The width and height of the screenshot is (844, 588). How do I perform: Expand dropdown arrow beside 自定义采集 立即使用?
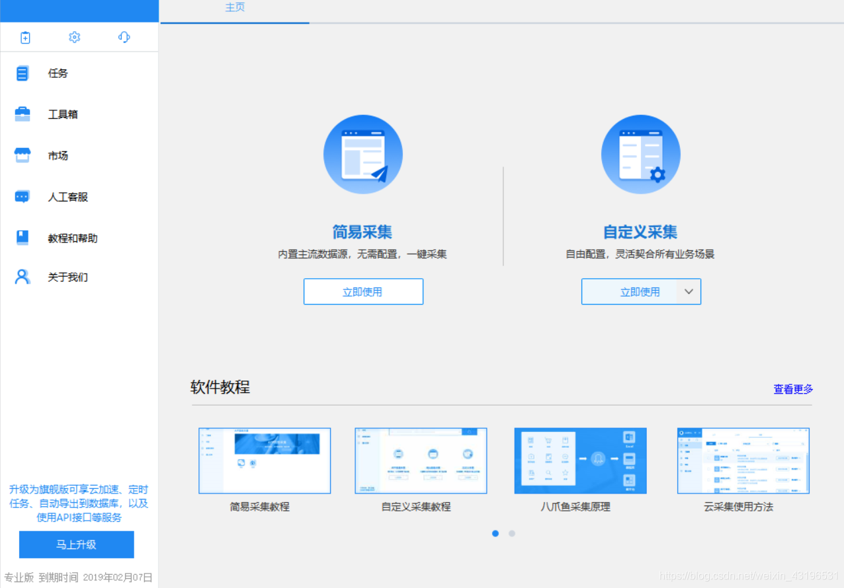pyautogui.click(x=689, y=291)
